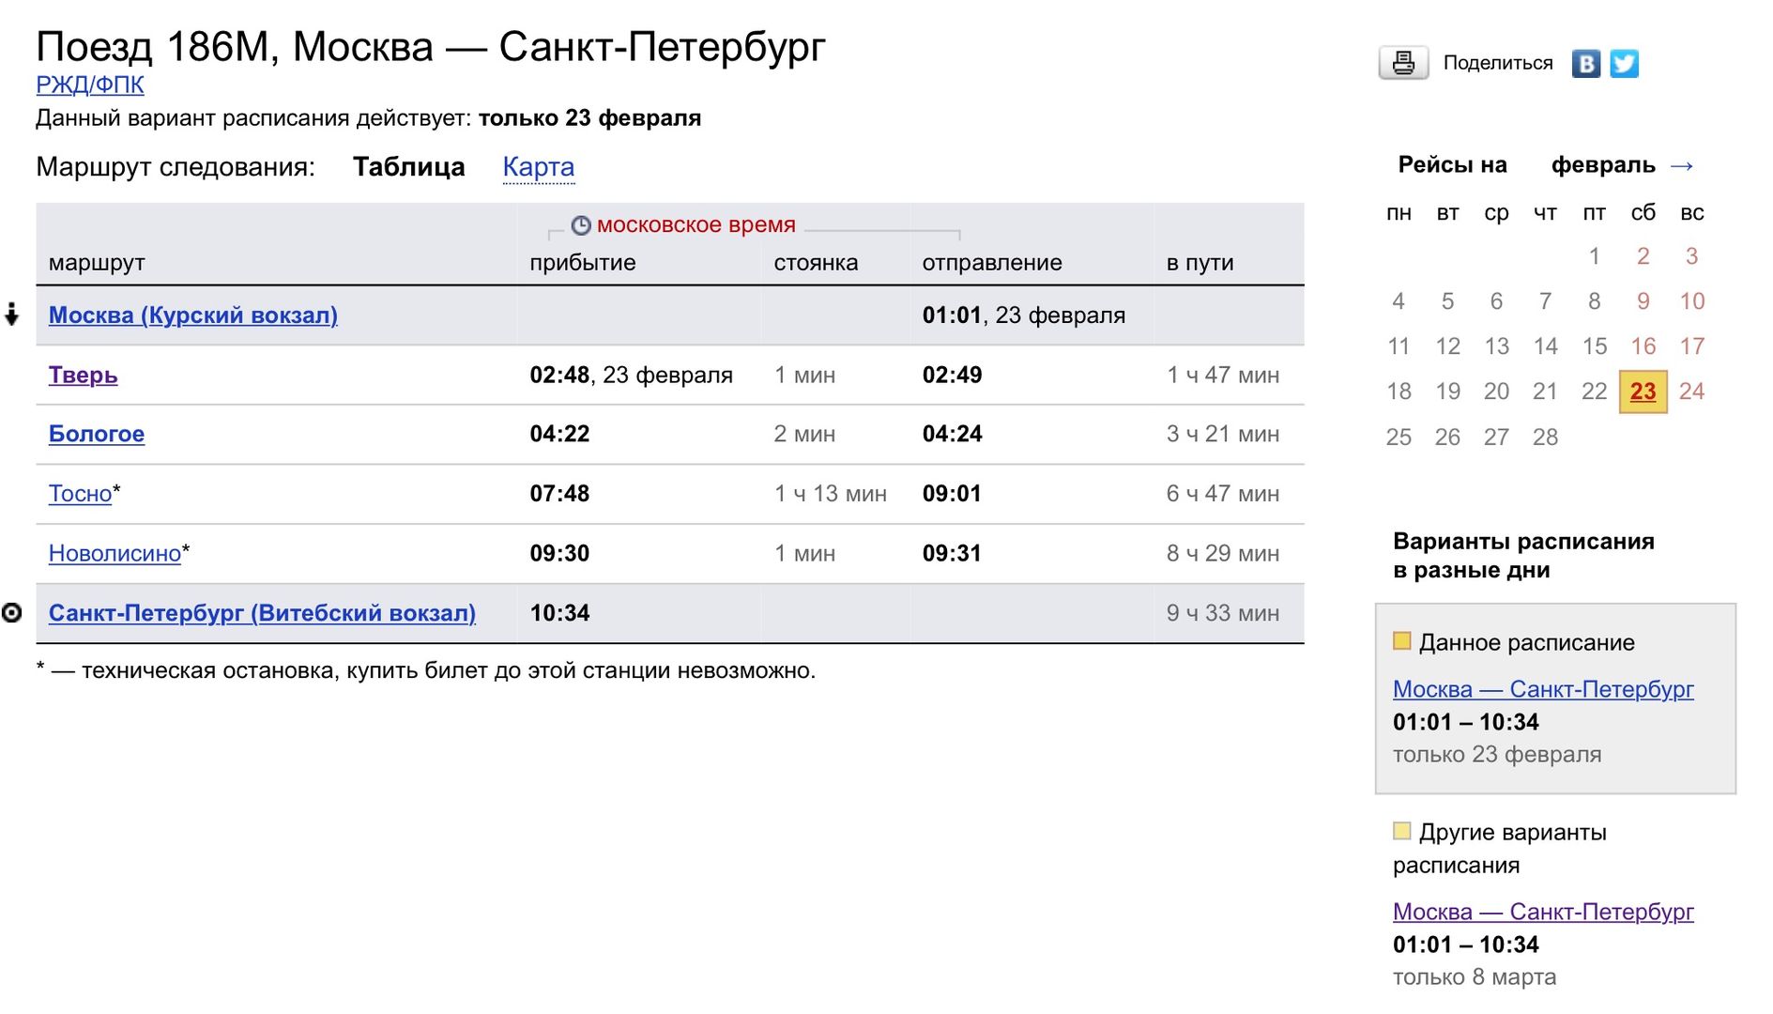Click yellow square next to Данное расписание
Image resolution: width=1773 pixels, height=1014 pixels.
[x=1402, y=641]
